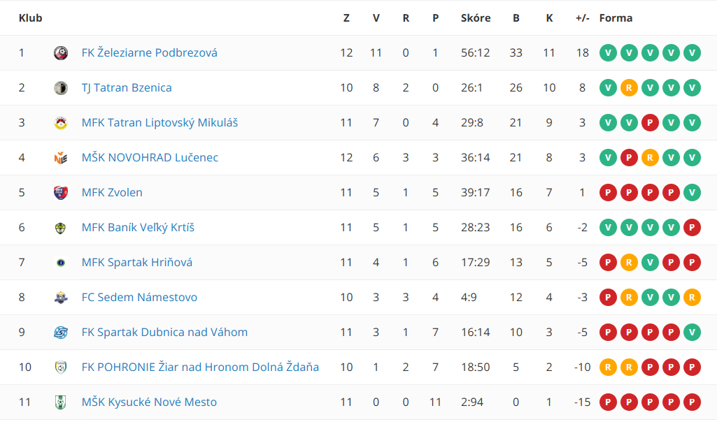Click the Klub column header
The height and width of the screenshot is (422, 717).
pyautogui.click(x=31, y=18)
